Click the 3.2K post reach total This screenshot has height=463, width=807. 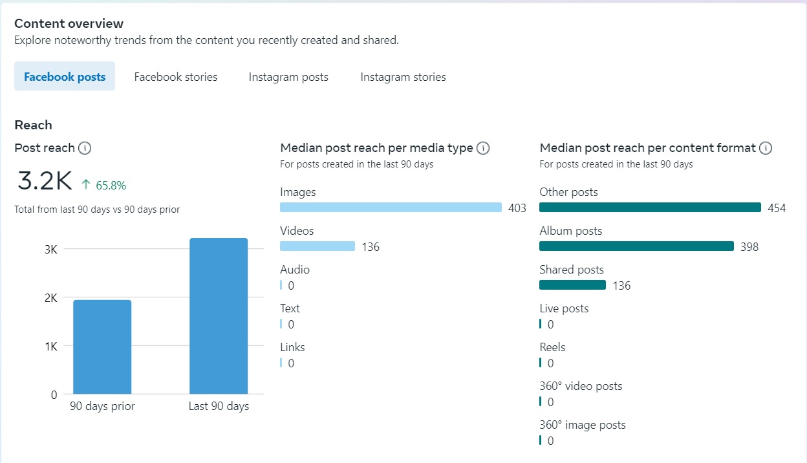click(45, 182)
